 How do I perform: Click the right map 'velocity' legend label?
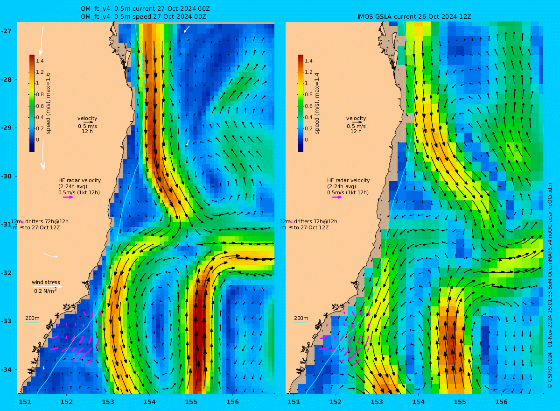356,118
